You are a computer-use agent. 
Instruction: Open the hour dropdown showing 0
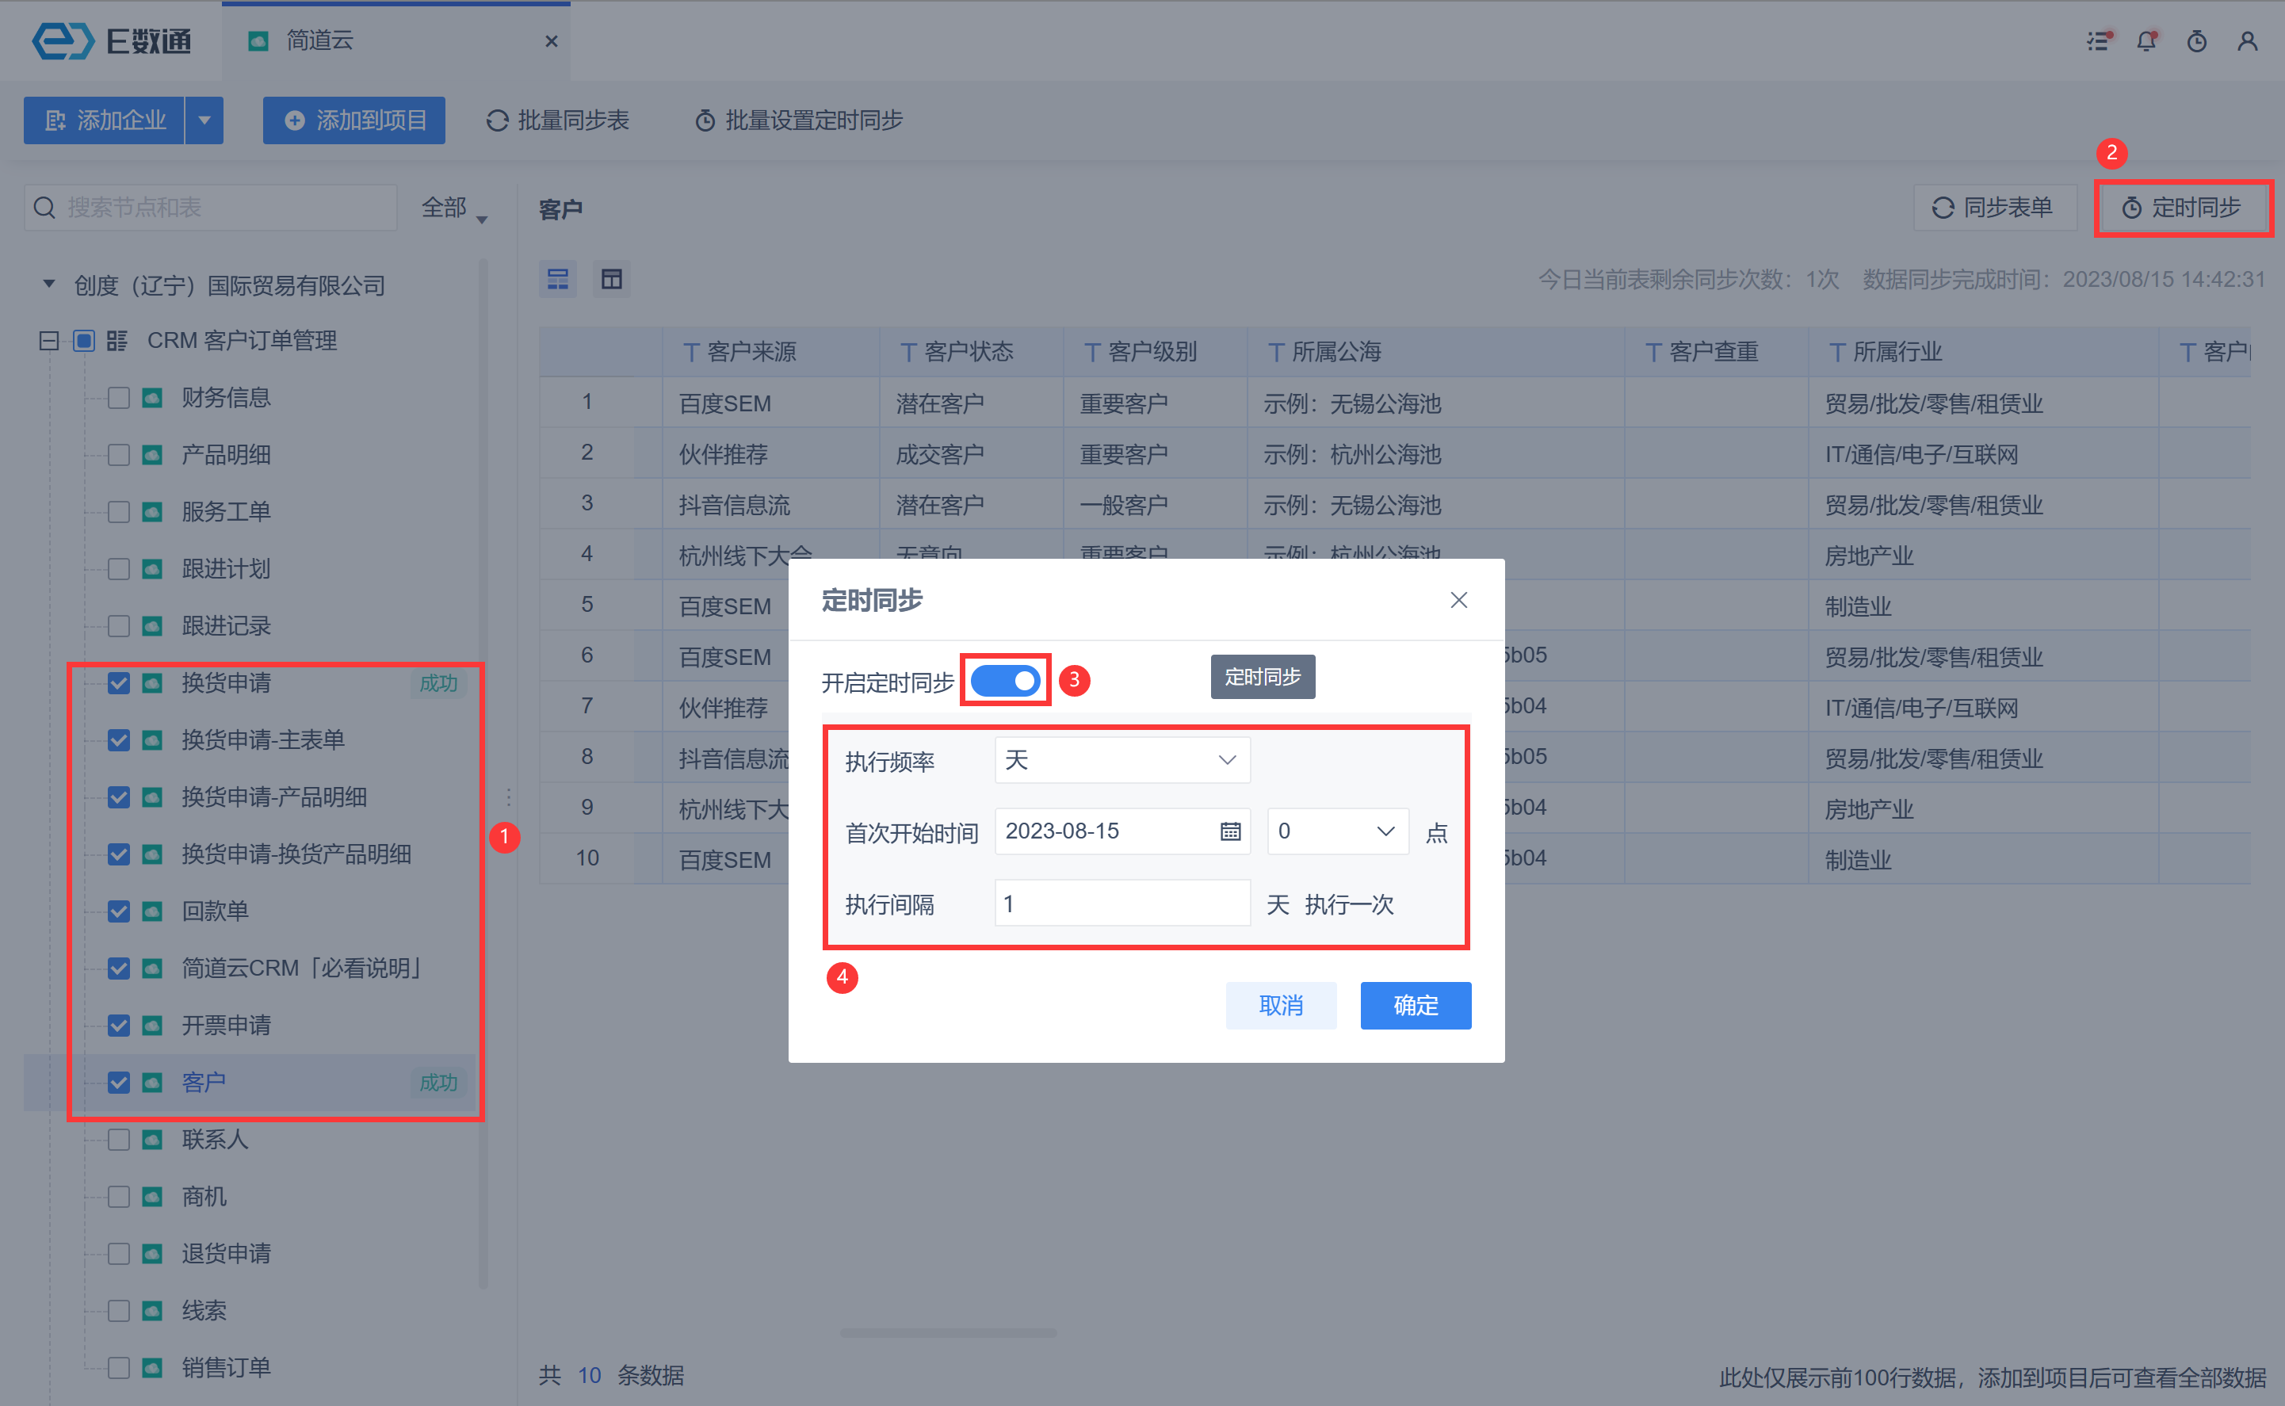point(1337,831)
